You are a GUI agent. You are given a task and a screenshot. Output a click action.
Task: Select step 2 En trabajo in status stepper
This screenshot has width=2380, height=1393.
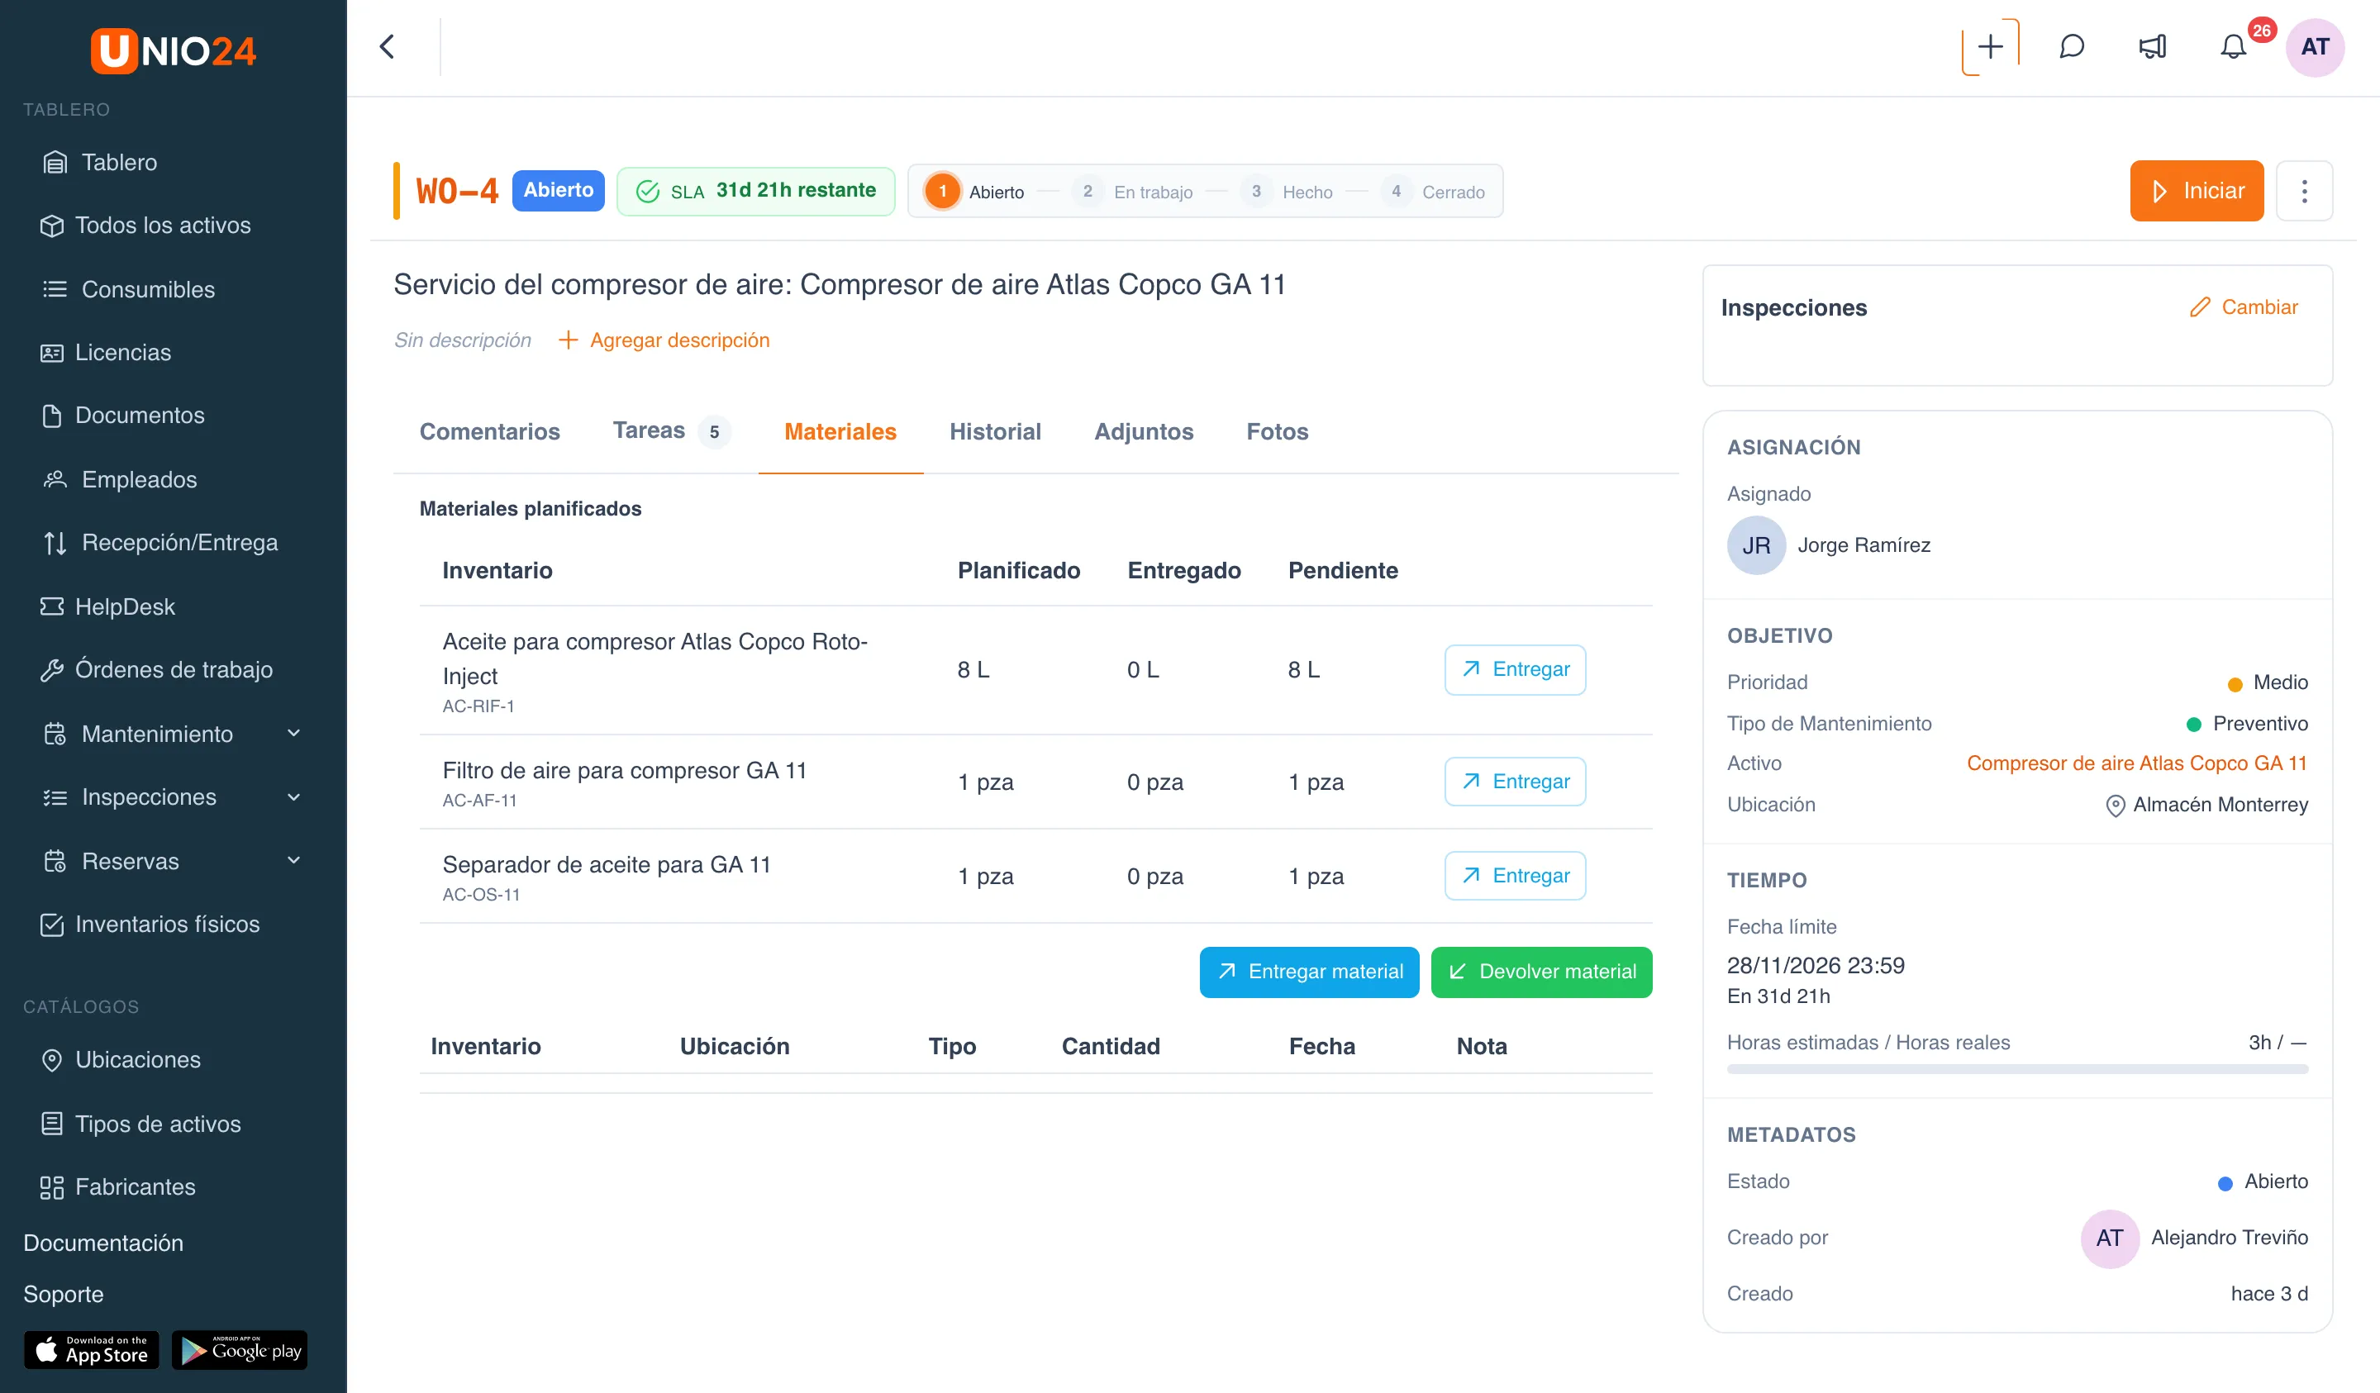[x=1133, y=192]
